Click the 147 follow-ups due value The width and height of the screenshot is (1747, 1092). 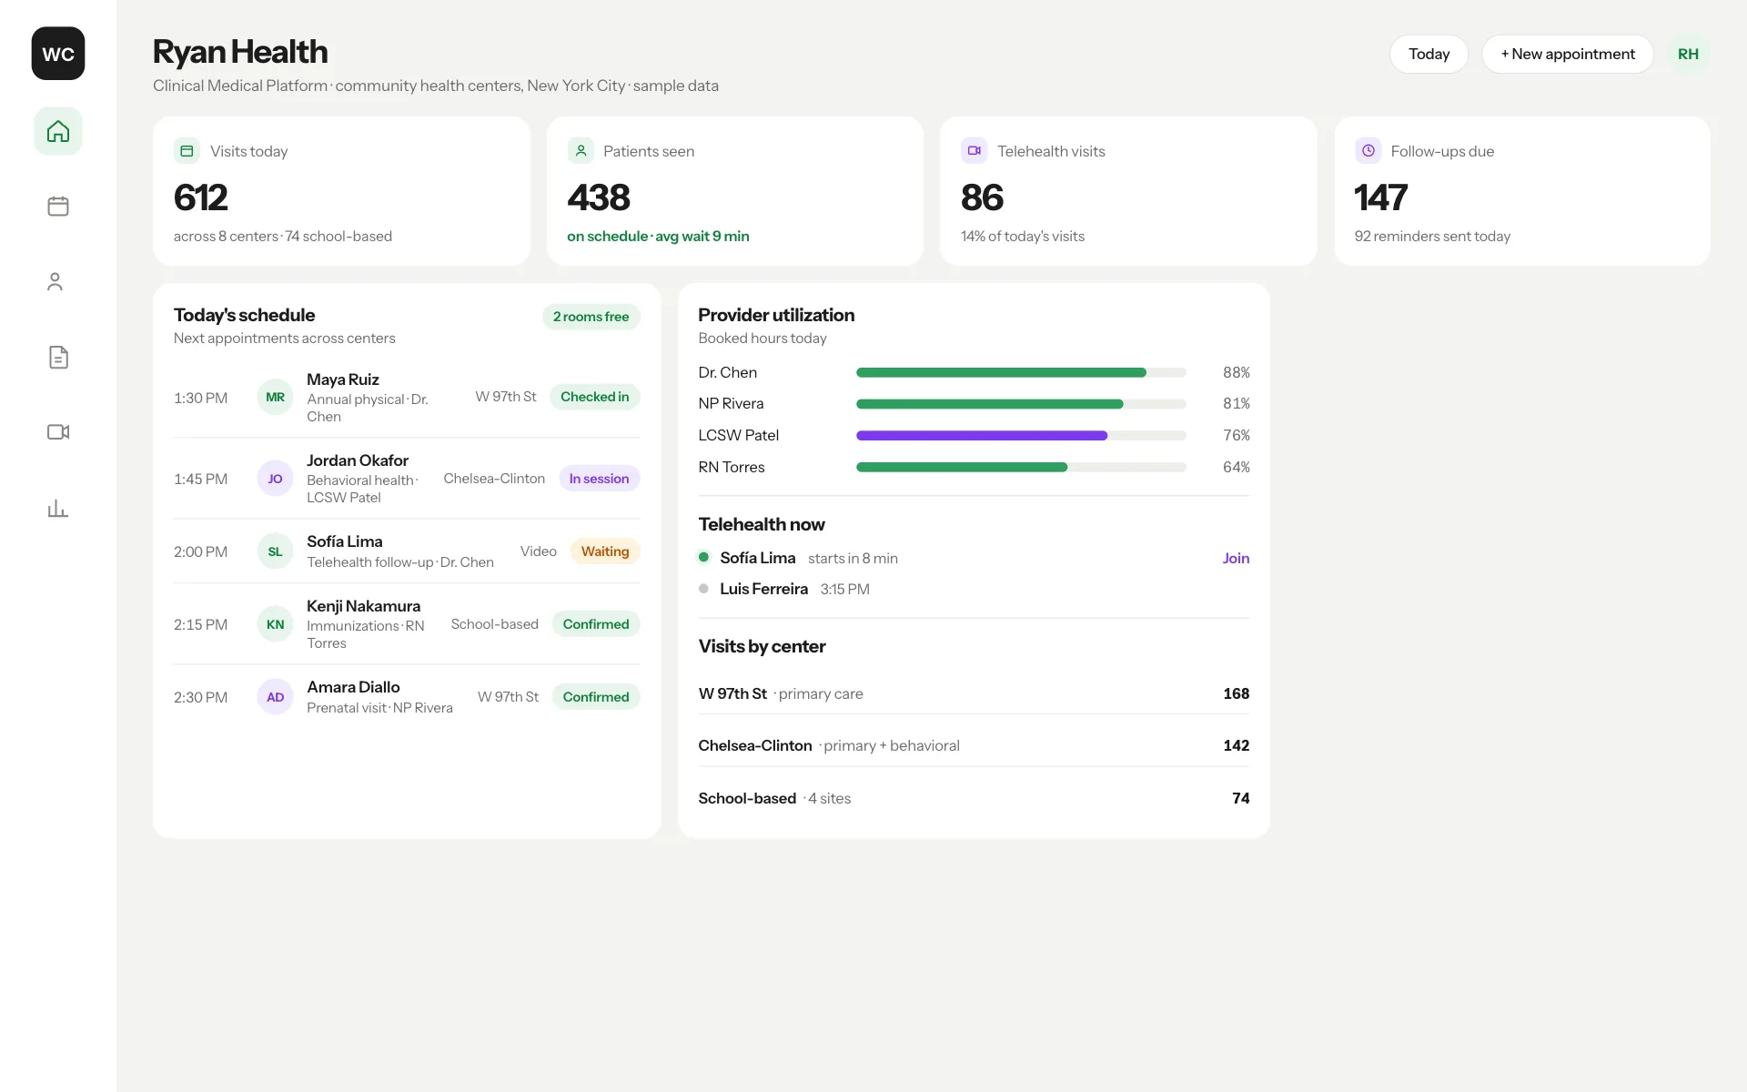[x=1380, y=197]
